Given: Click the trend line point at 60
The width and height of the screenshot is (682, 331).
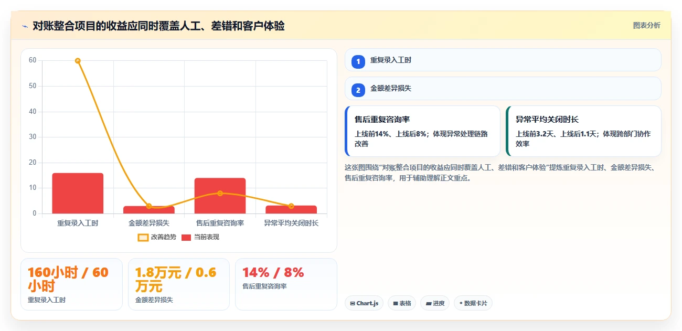Looking at the screenshot, I should click(x=78, y=61).
